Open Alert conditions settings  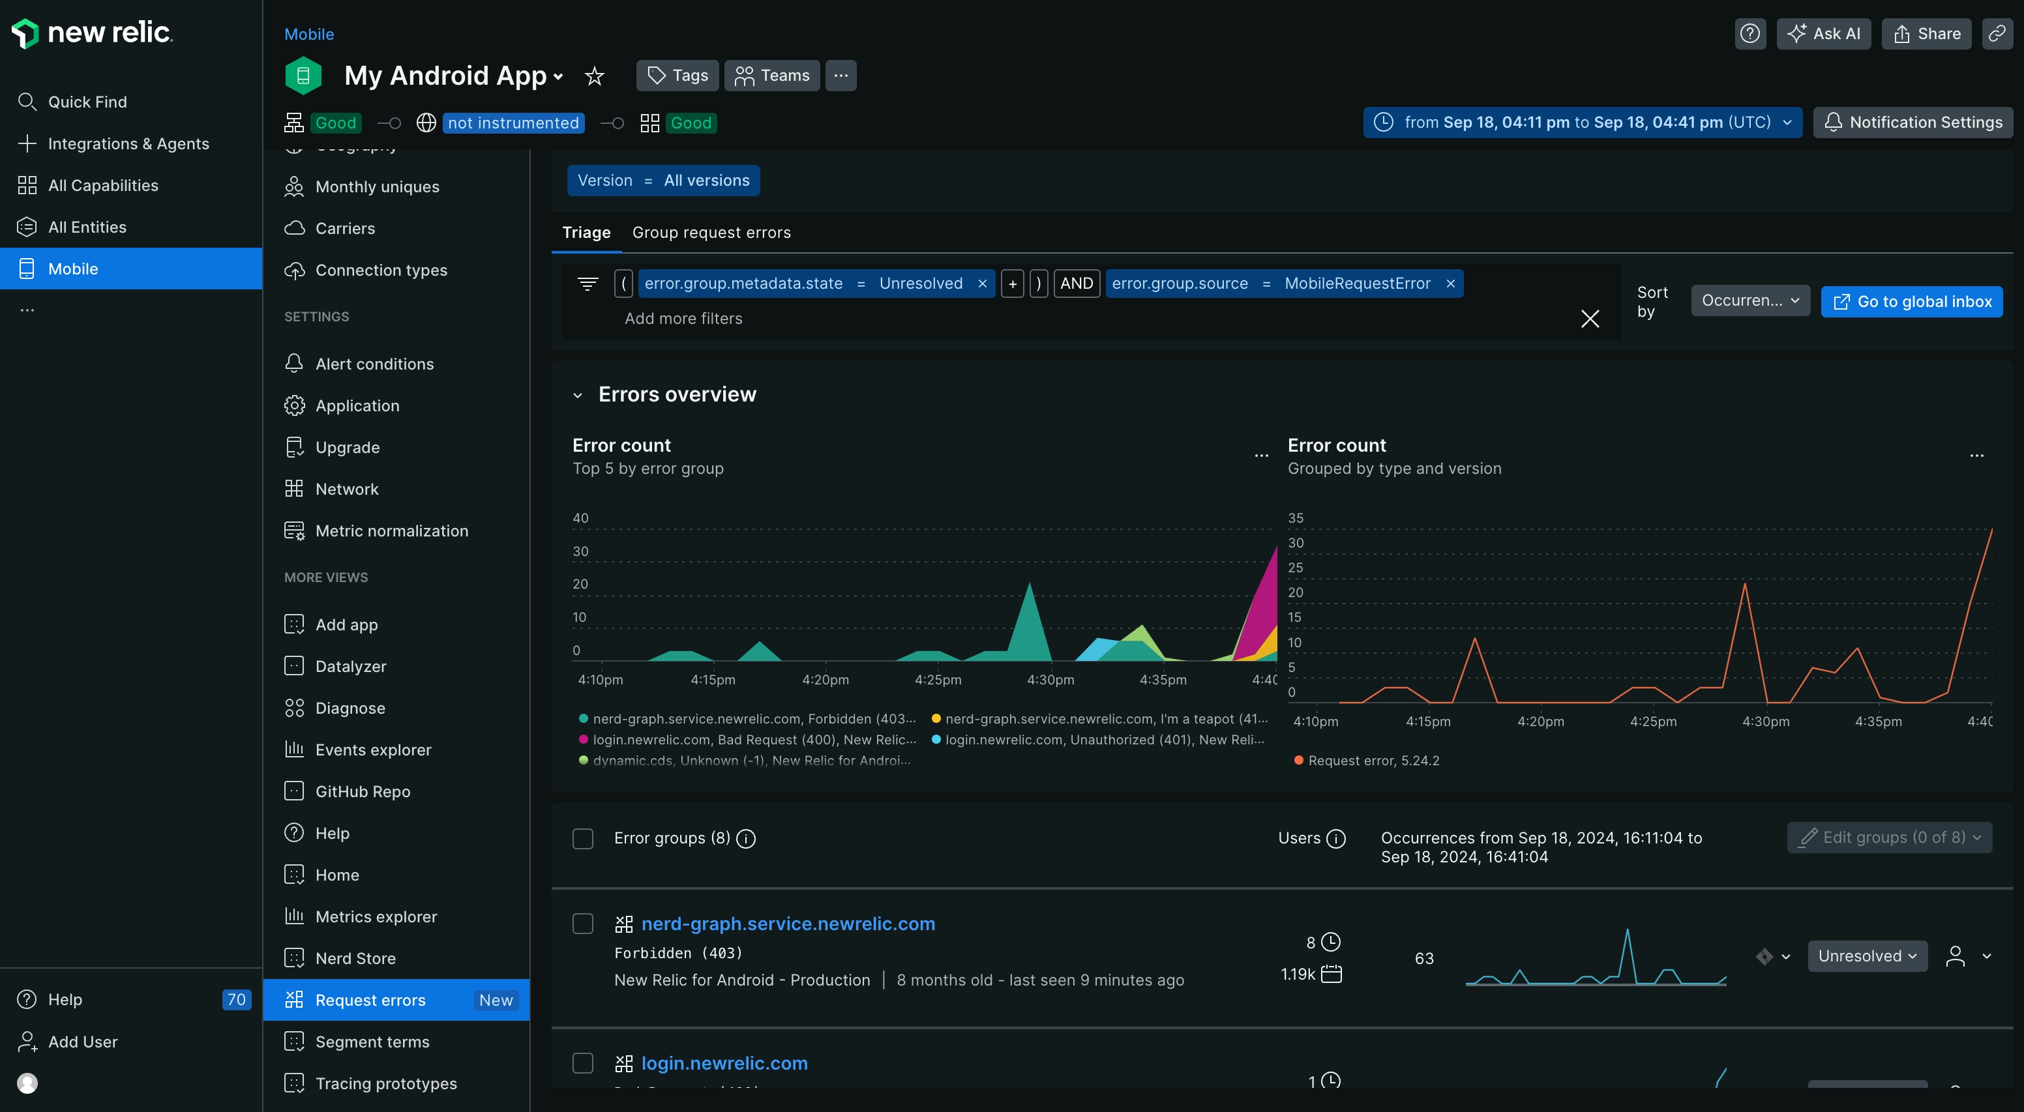[x=375, y=364]
